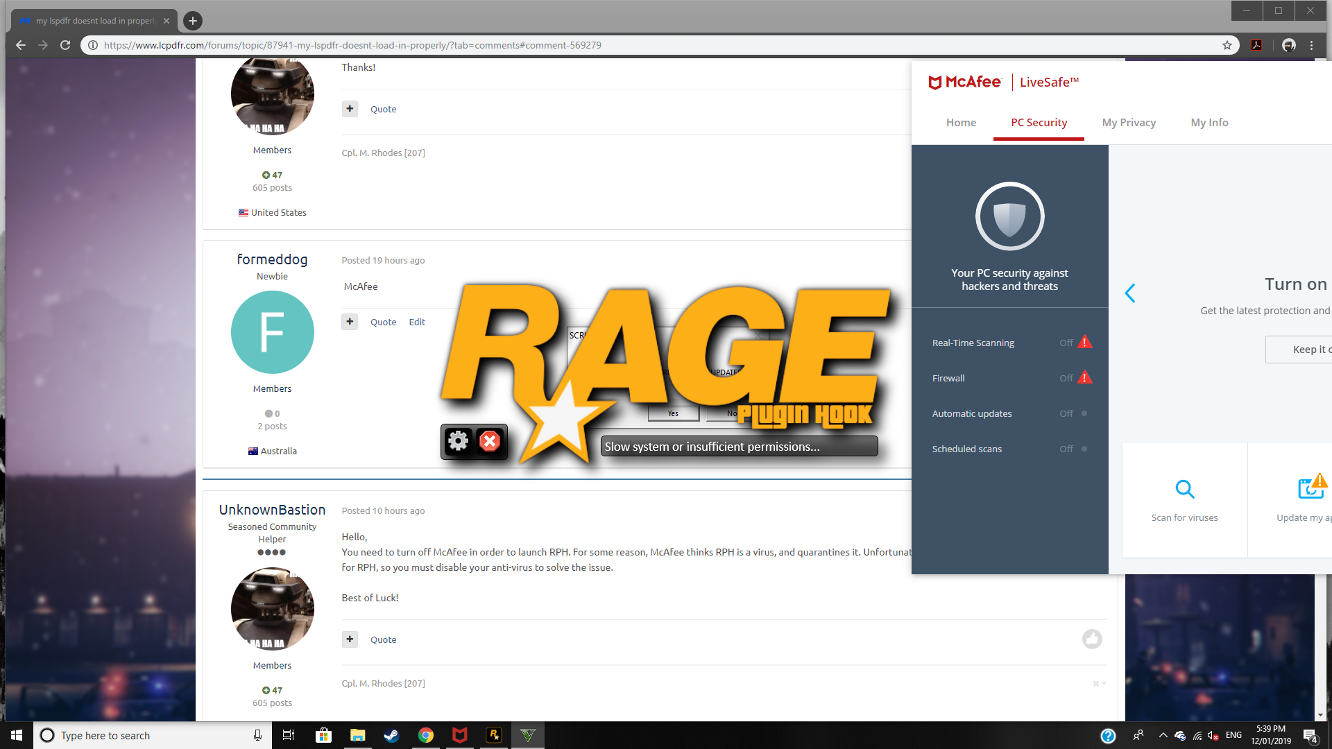Click Quote link under UnknownBastion's post

pyautogui.click(x=383, y=639)
